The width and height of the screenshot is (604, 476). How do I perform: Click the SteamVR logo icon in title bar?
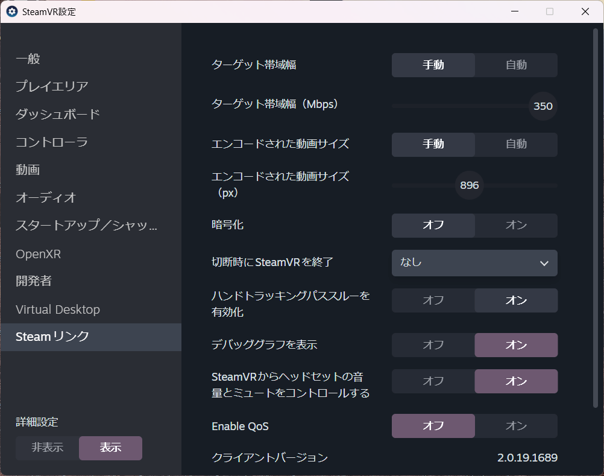click(x=11, y=11)
